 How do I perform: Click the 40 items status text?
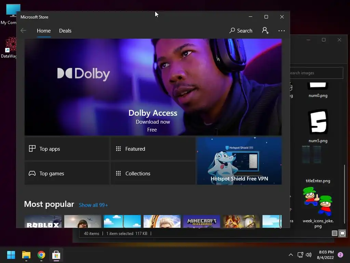click(x=92, y=234)
